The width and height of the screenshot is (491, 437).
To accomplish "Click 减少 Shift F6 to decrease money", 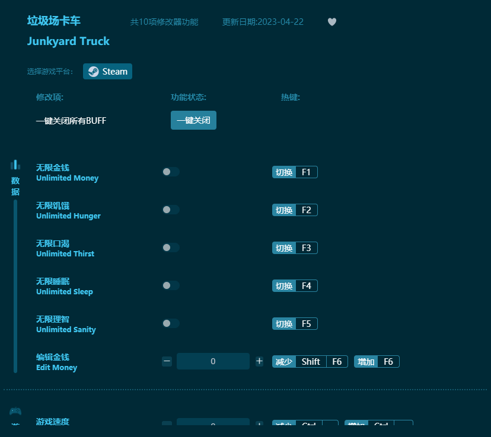I will pos(310,361).
